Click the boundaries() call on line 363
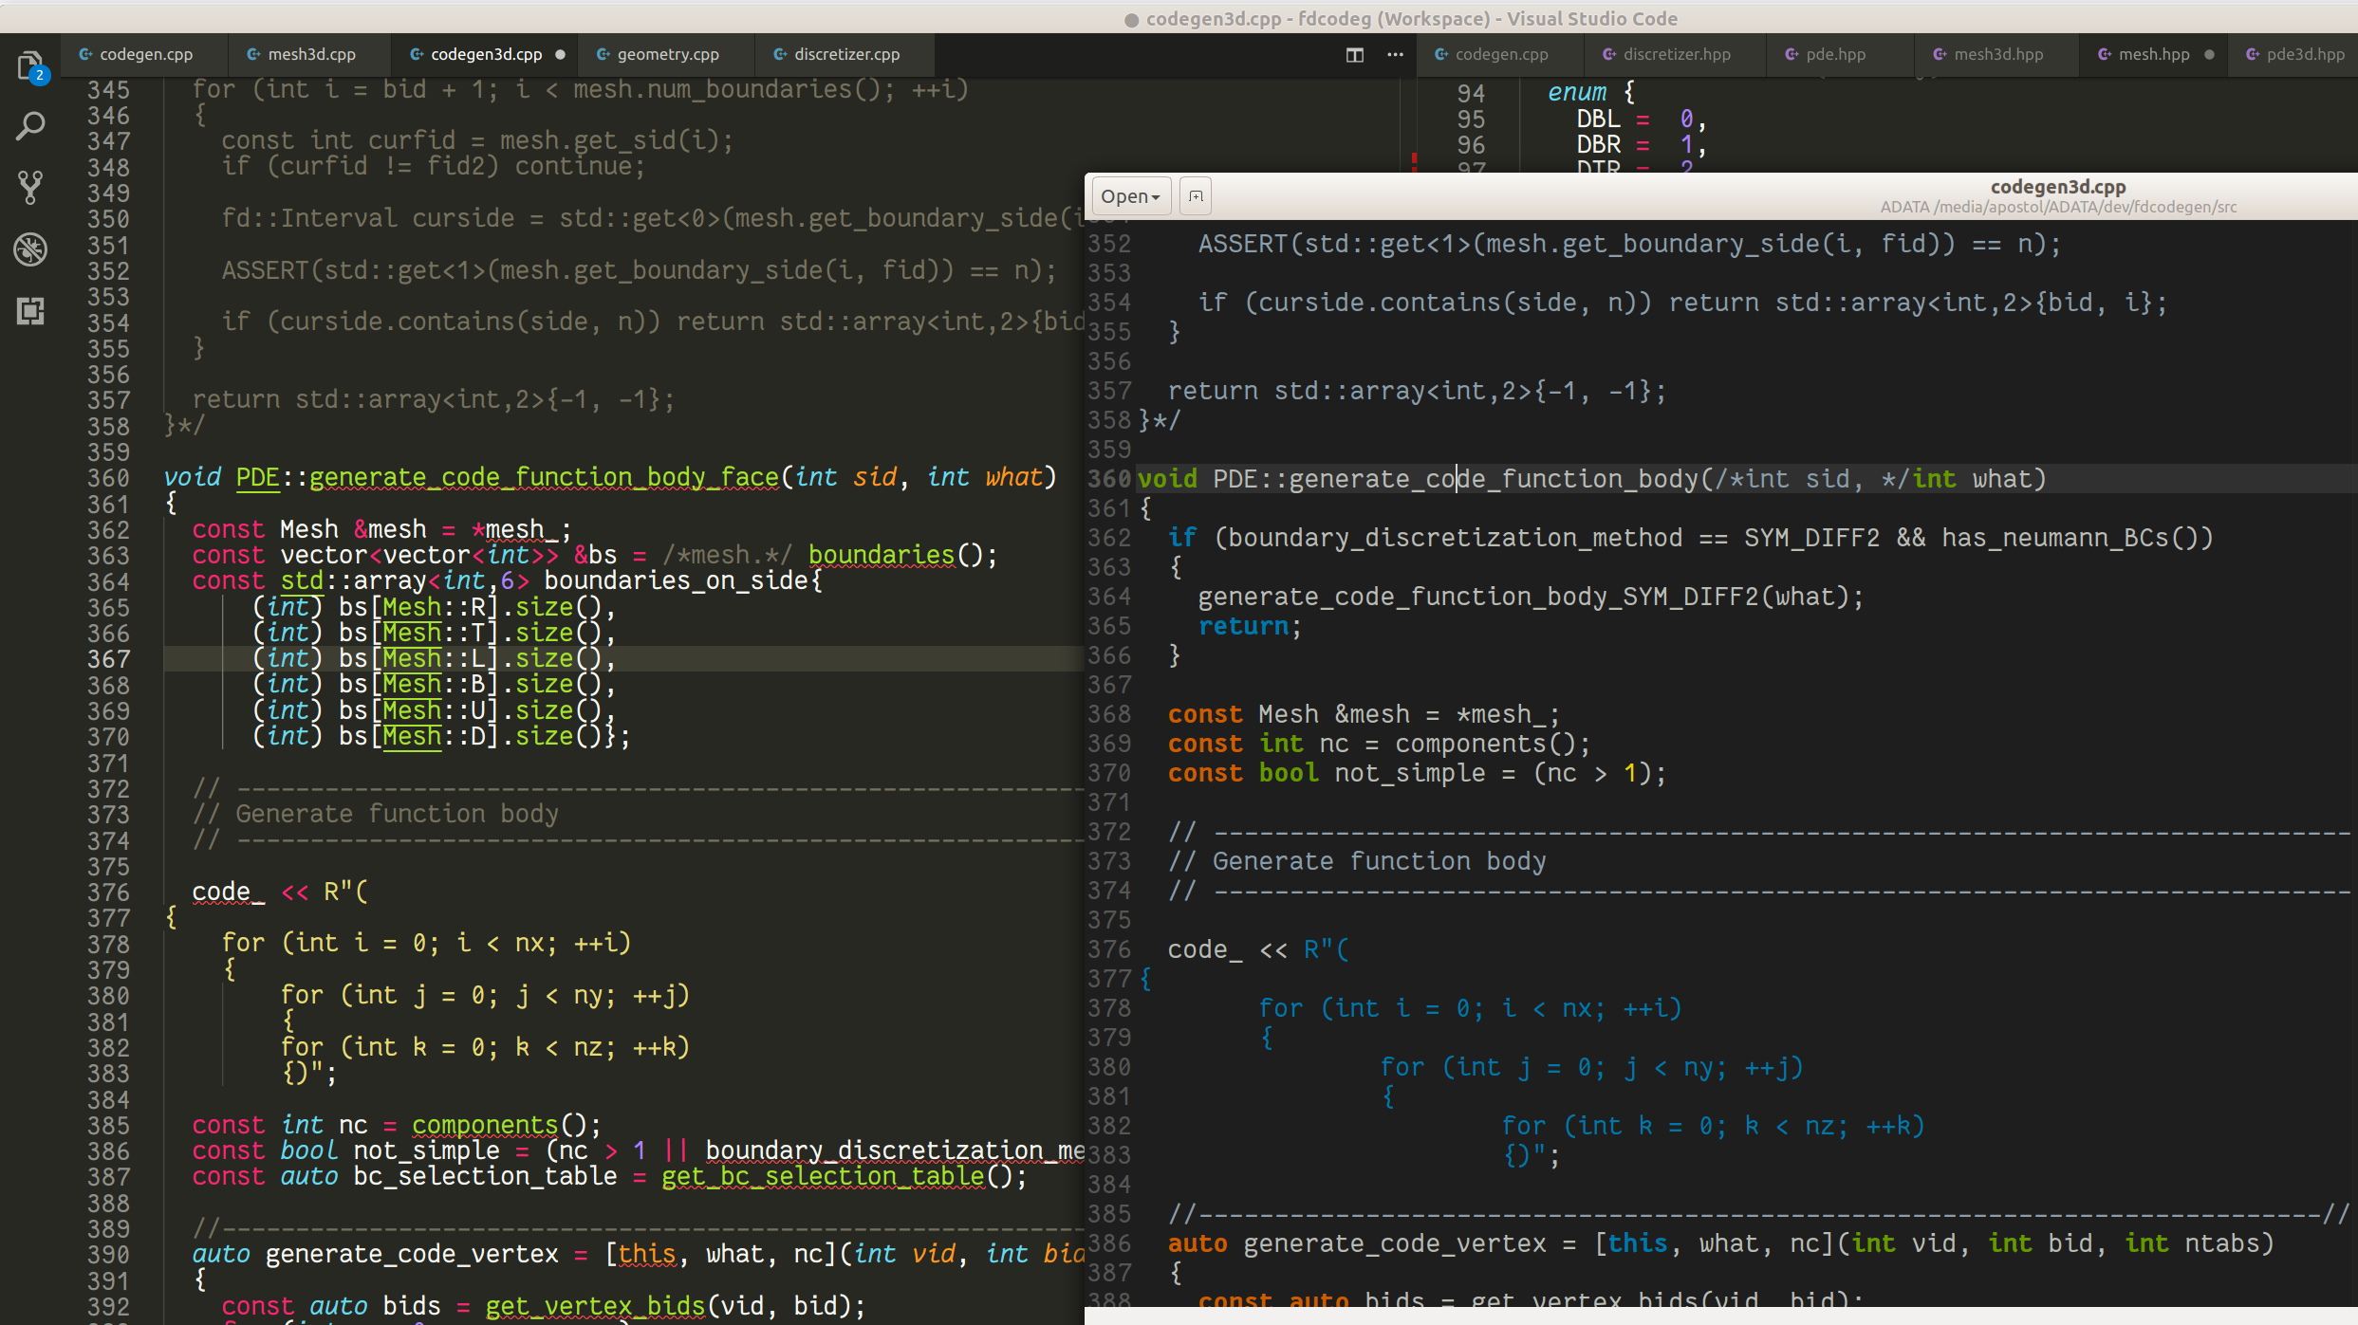 pyautogui.click(x=881, y=555)
